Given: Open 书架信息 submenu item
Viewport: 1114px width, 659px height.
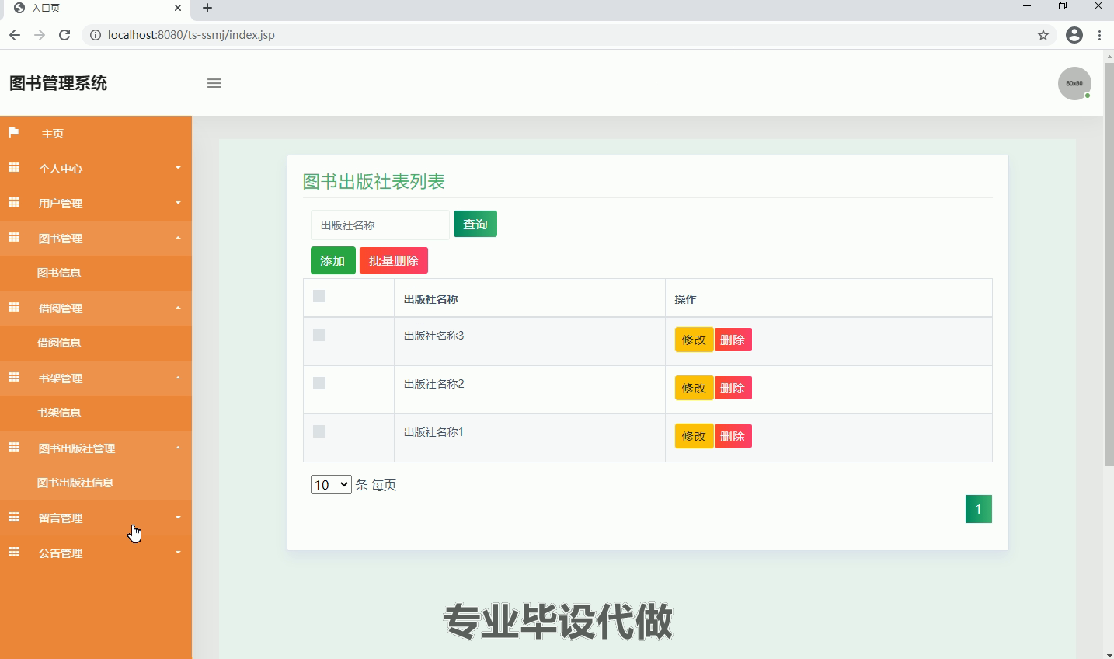Looking at the screenshot, I should [59, 413].
